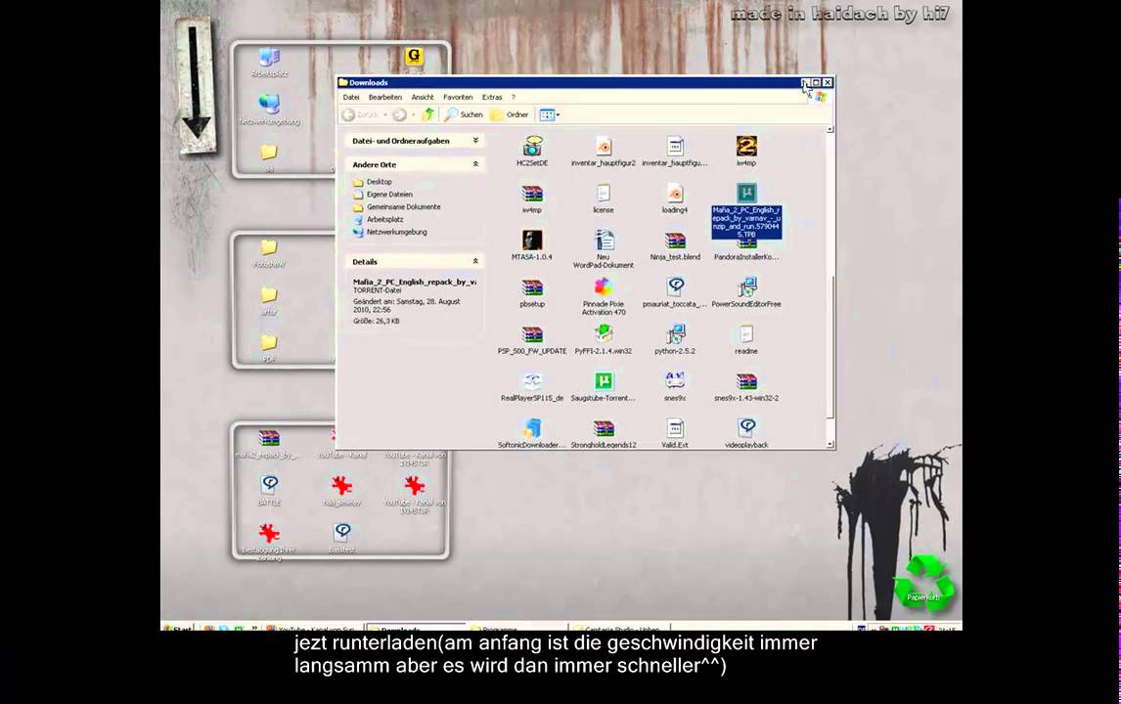Image resolution: width=1121 pixels, height=704 pixels.
Task: Open the Favoriten menu
Action: point(458,97)
